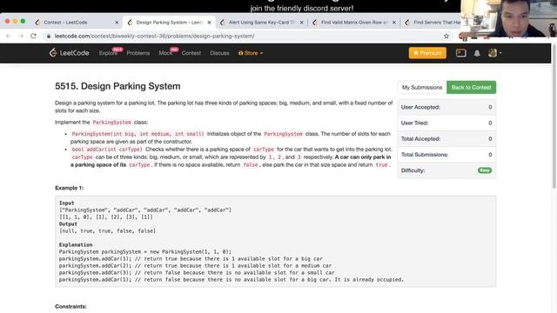Open the Problems page
This screenshot has width=557, height=313.
pyautogui.click(x=138, y=53)
